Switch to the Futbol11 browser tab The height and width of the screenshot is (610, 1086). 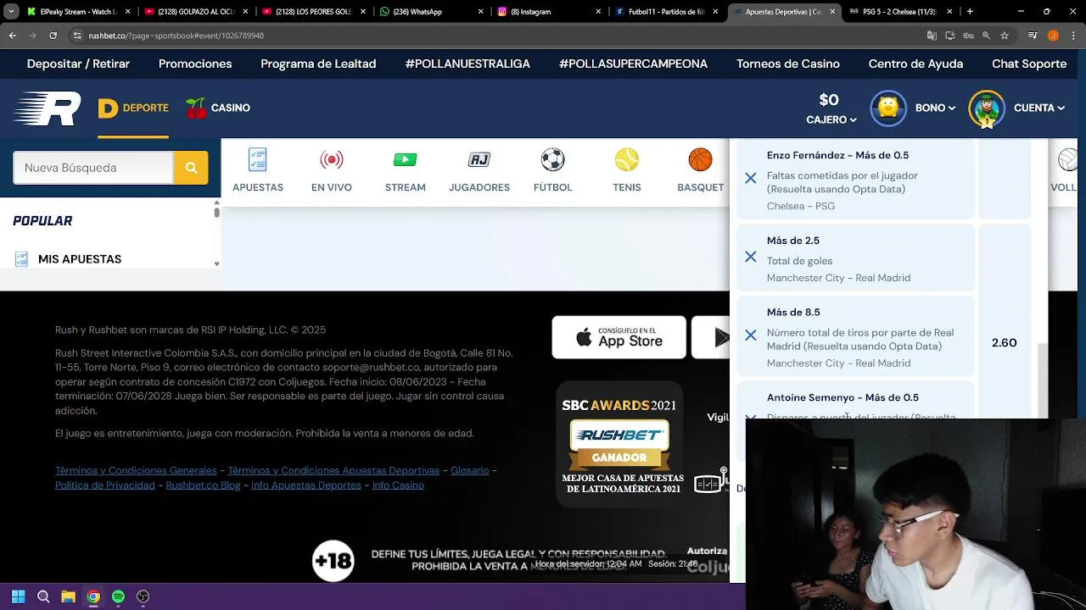tap(666, 12)
